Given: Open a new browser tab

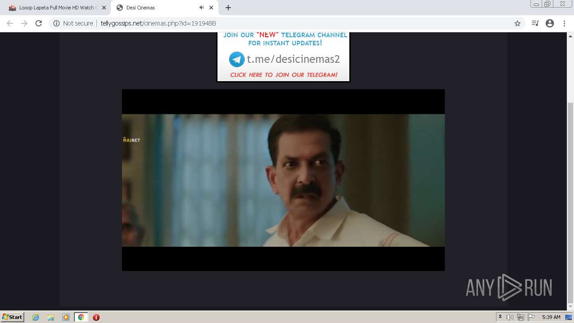Looking at the screenshot, I should [x=228, y=8].
